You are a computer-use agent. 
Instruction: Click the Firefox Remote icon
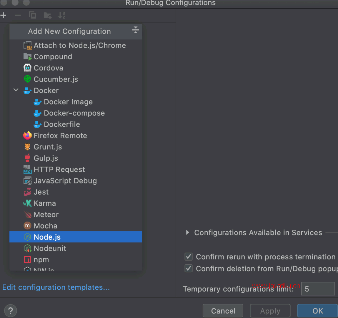27,135
